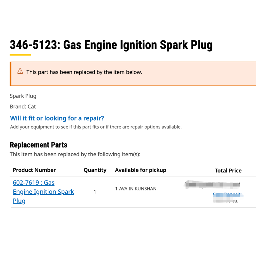Screen dimensions: 256x256
Task: Click the warning triangle icon in the banner
Action: click(x=20, y=71)
